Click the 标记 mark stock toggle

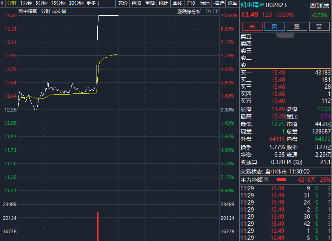(205, 3)
